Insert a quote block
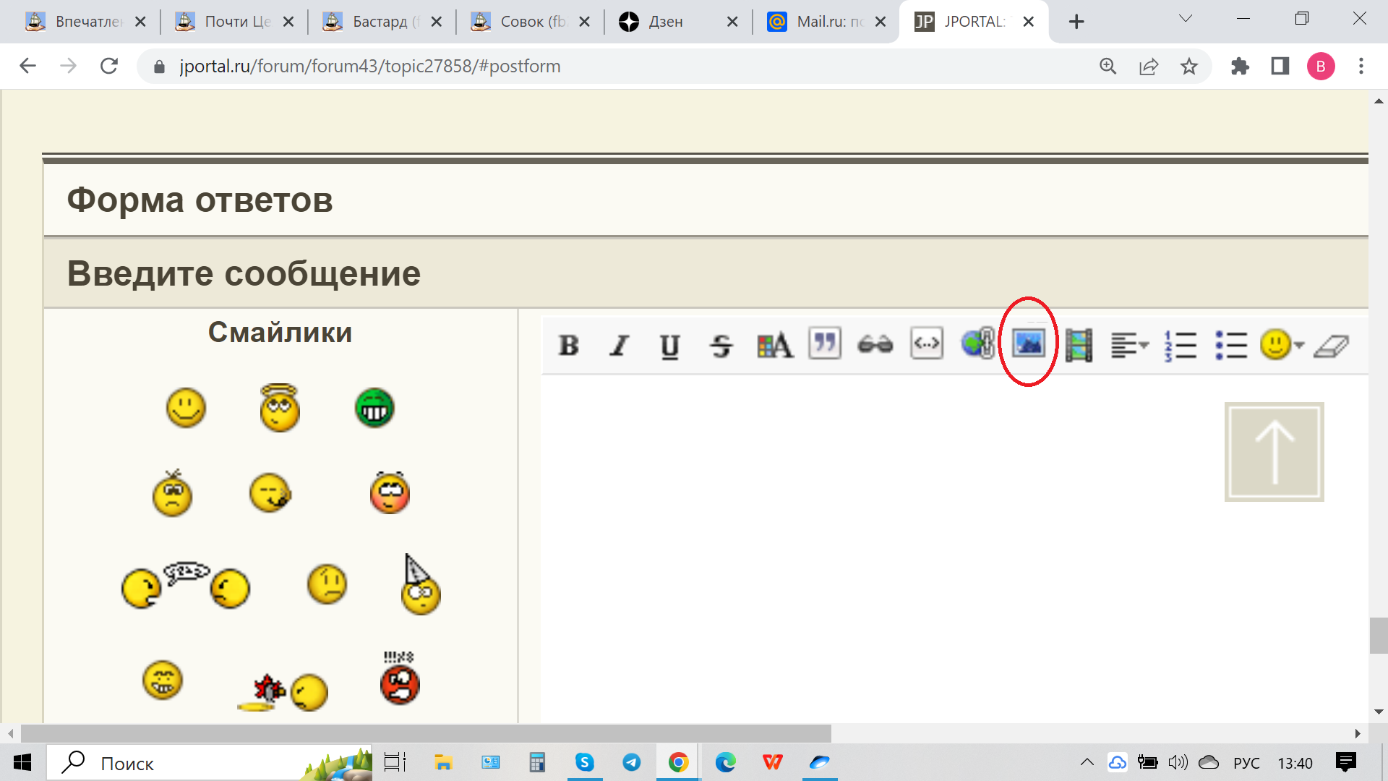 tap(825, 343)
